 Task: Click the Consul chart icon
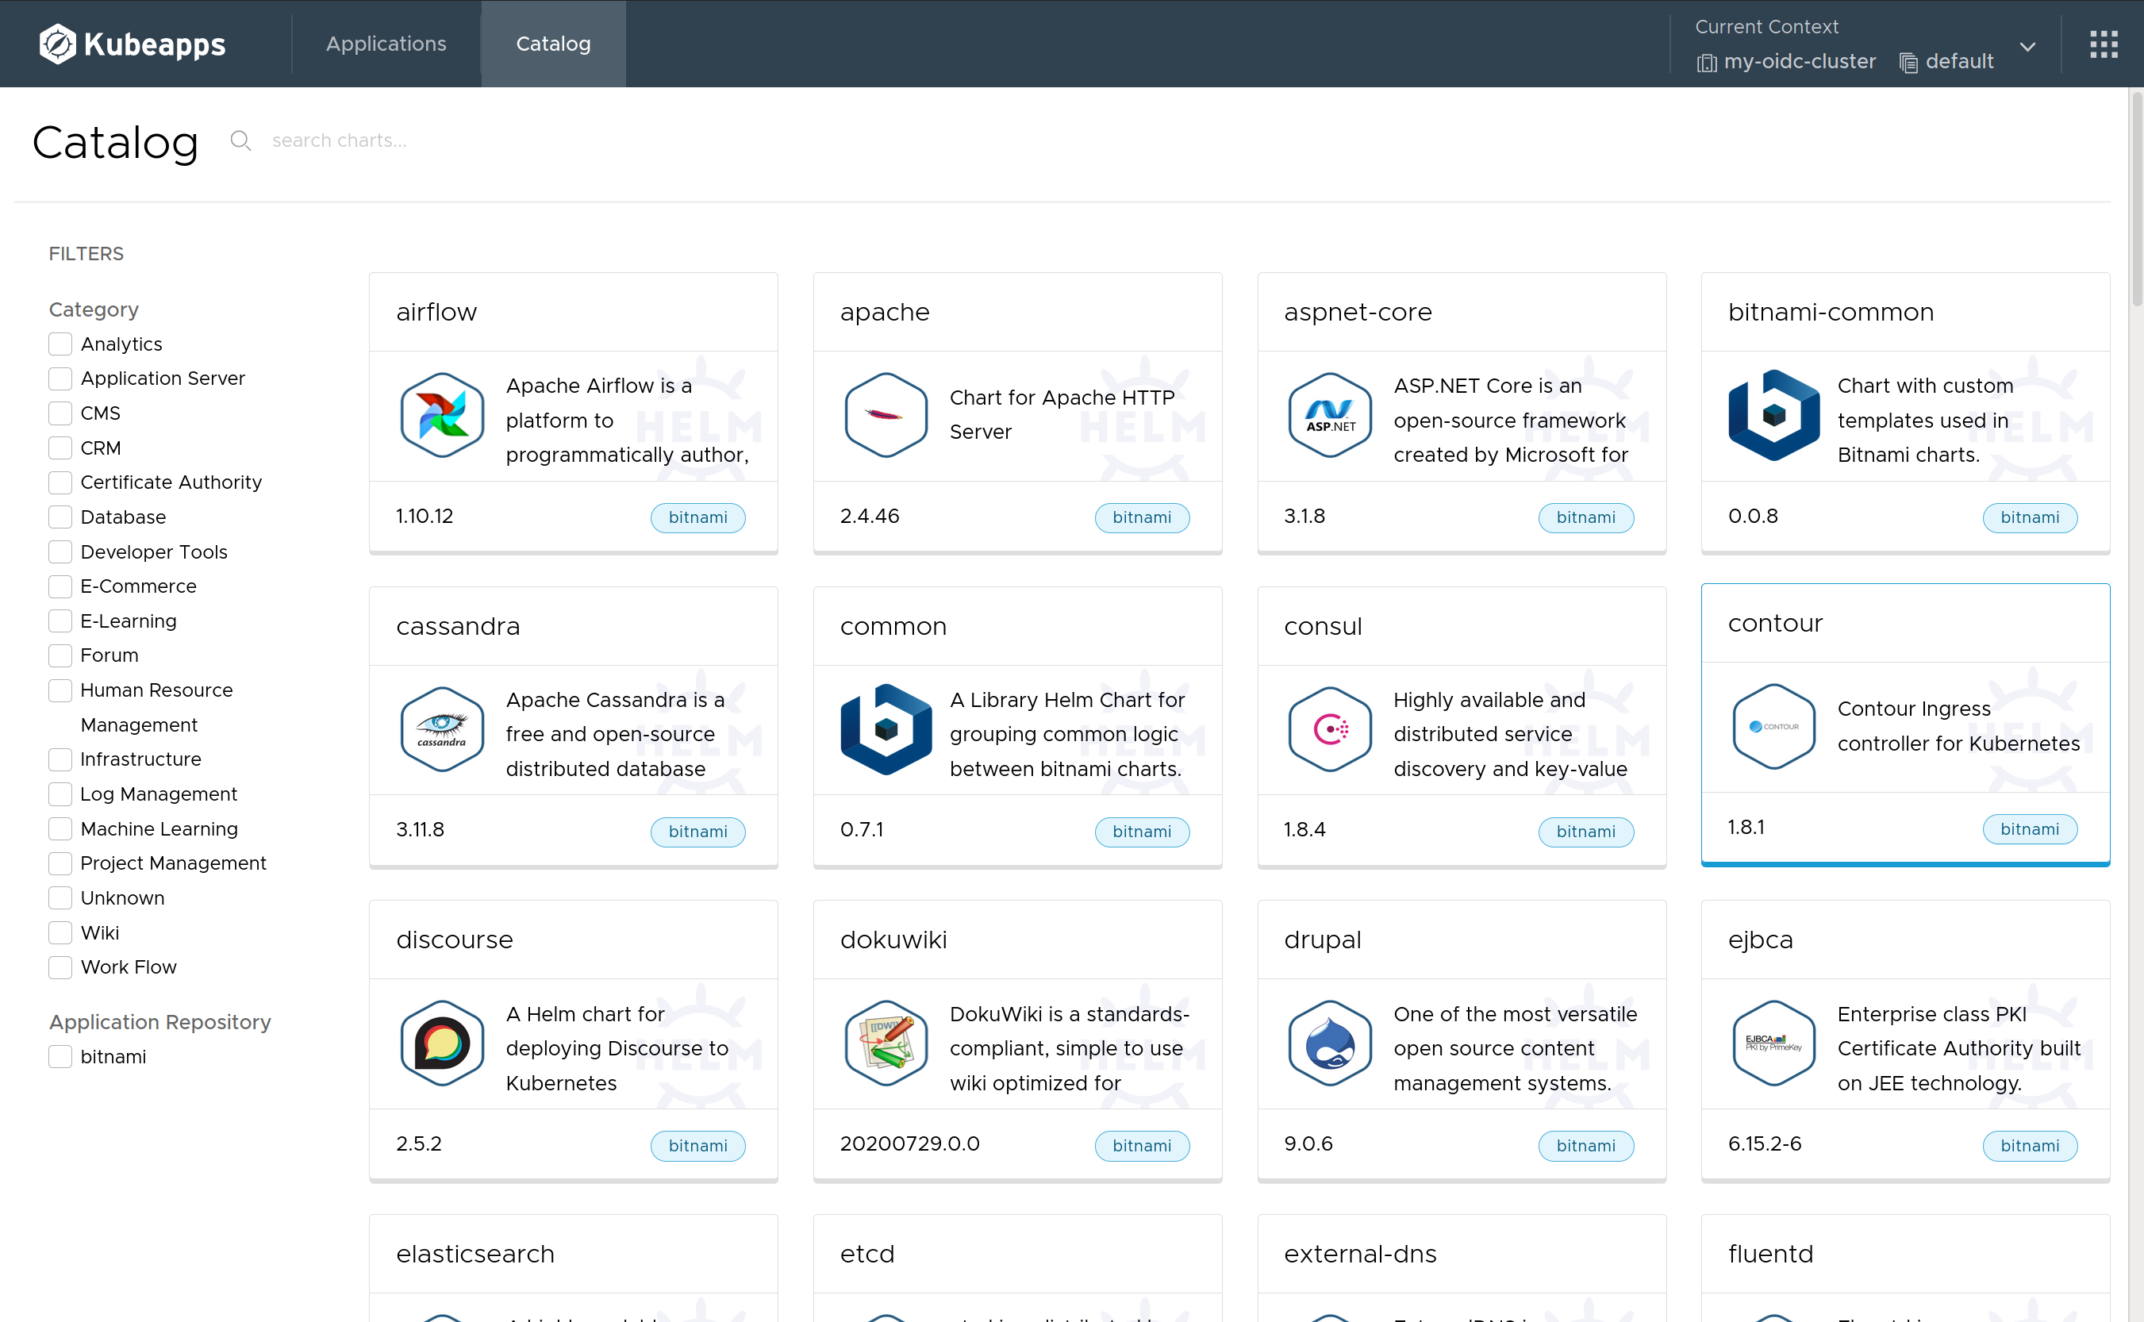(x=1329, y=729)
